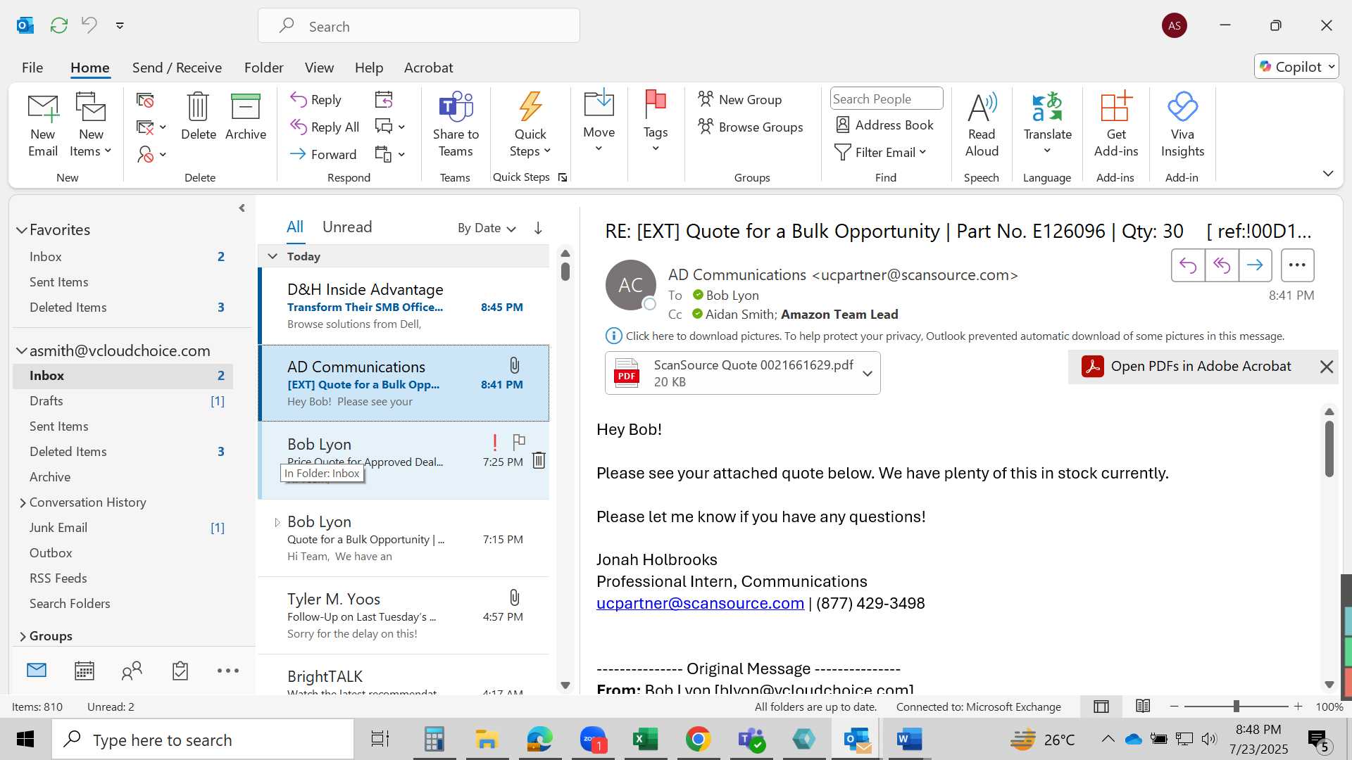Open the Junk Email folder

tap(123, 528)
